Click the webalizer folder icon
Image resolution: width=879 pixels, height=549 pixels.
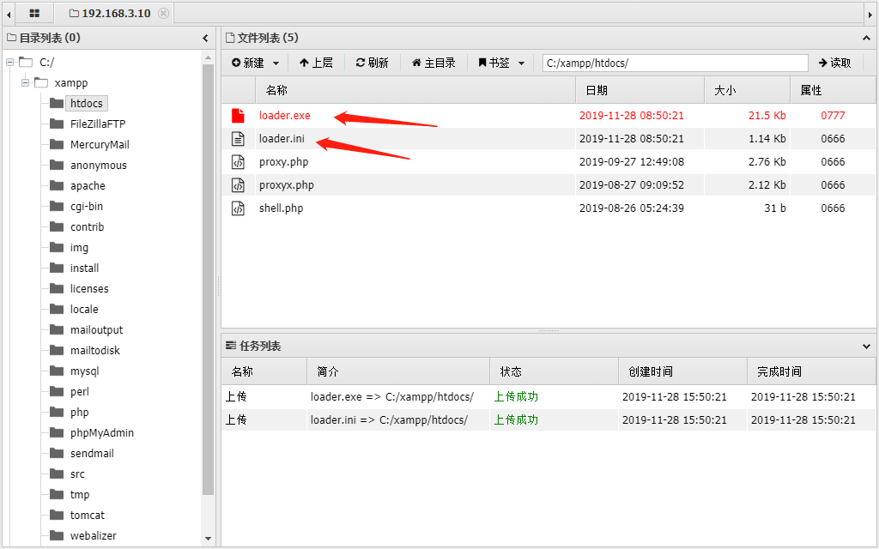click(x=57, y=535)
